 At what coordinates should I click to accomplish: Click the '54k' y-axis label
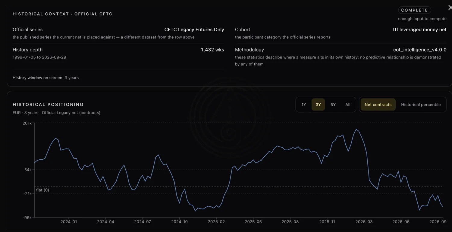[28, 170]
